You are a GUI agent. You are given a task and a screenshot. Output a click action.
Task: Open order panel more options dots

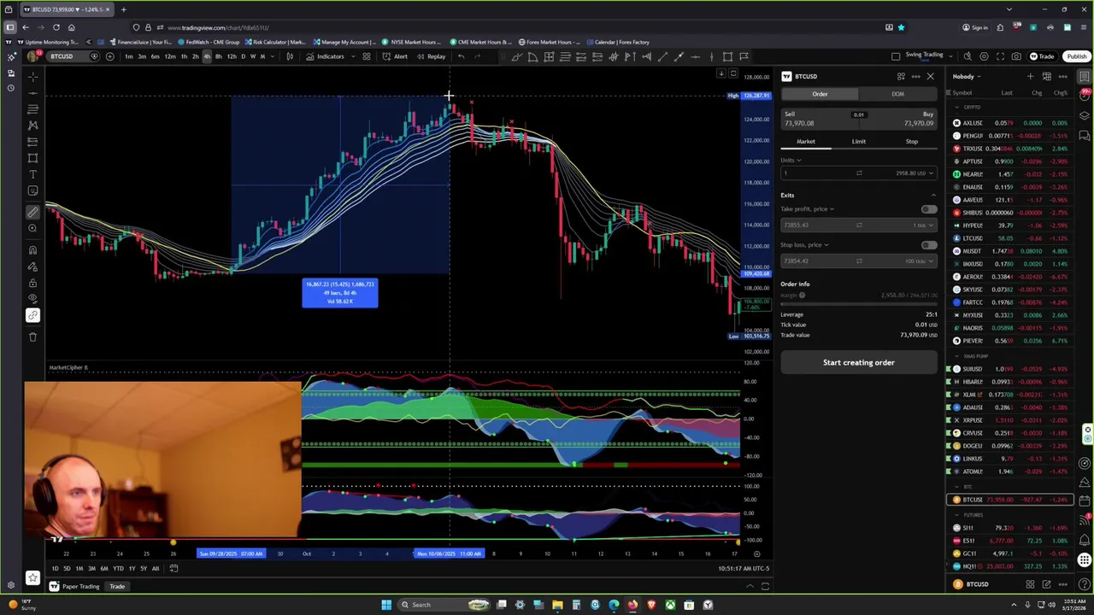click(x=915, y=76)
